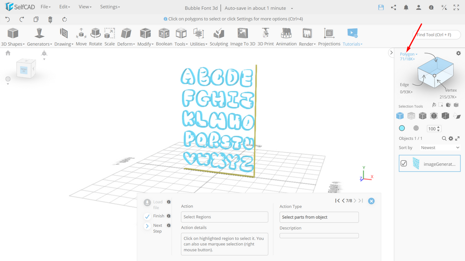Open the Polygon selection dropdown
The width and height of the screenshot is (465, 261).
[x=408, y=54]
